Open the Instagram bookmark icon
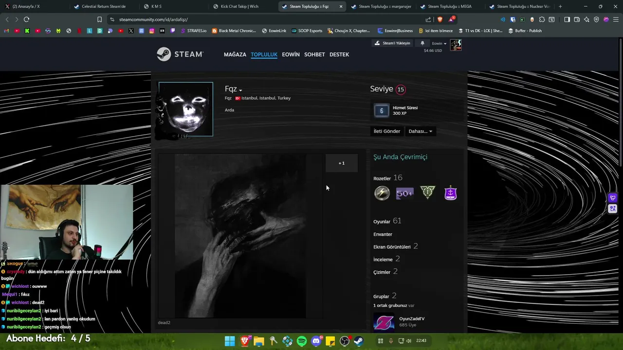Image resolution: width=623 pixels, height=350 pixels. point(152,31)
